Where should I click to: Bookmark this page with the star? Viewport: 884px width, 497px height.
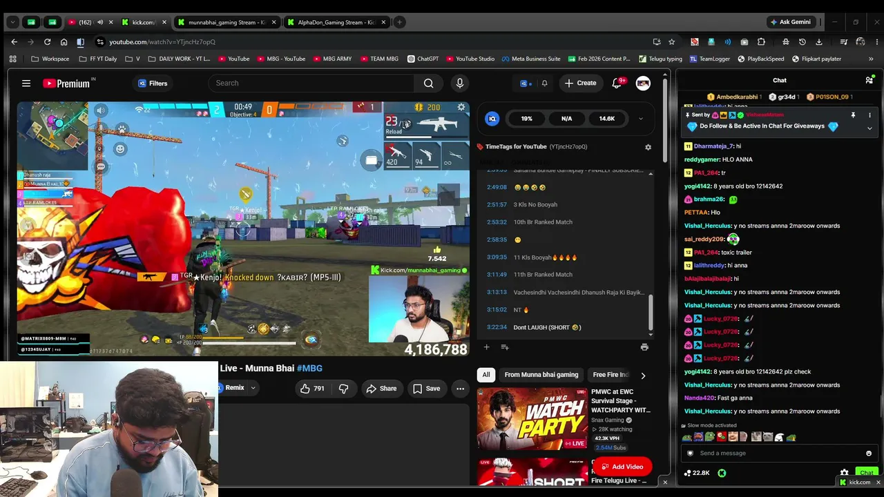671,42
